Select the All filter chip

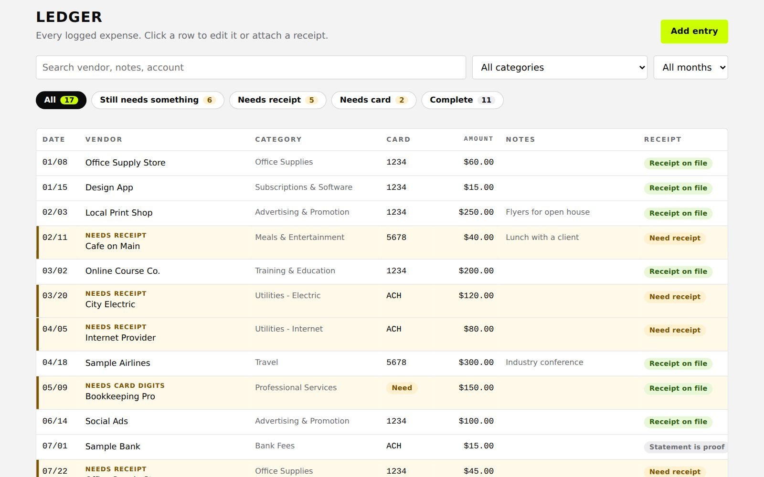pos(61,100)
